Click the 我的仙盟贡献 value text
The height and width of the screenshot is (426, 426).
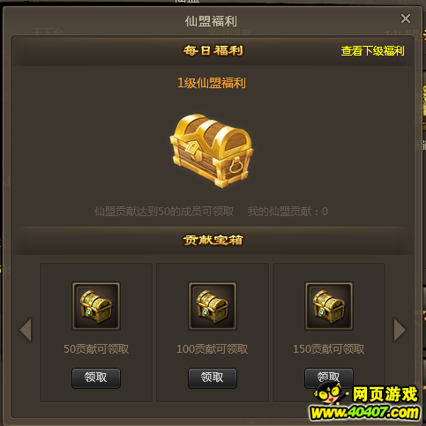(288, 212)
